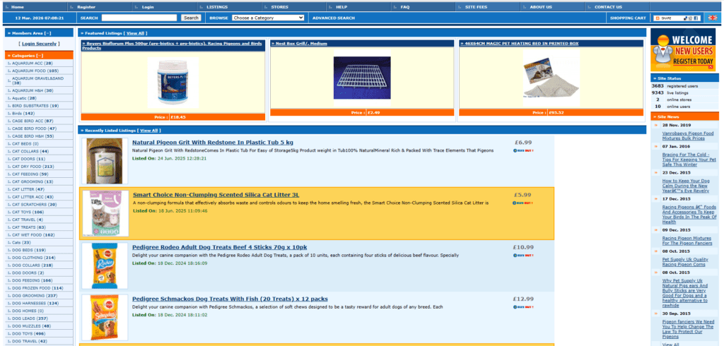The width and height of the screenshot is (724, 346).
Task: Click Beyers Bioflorum featured product image
Action: 173,83
